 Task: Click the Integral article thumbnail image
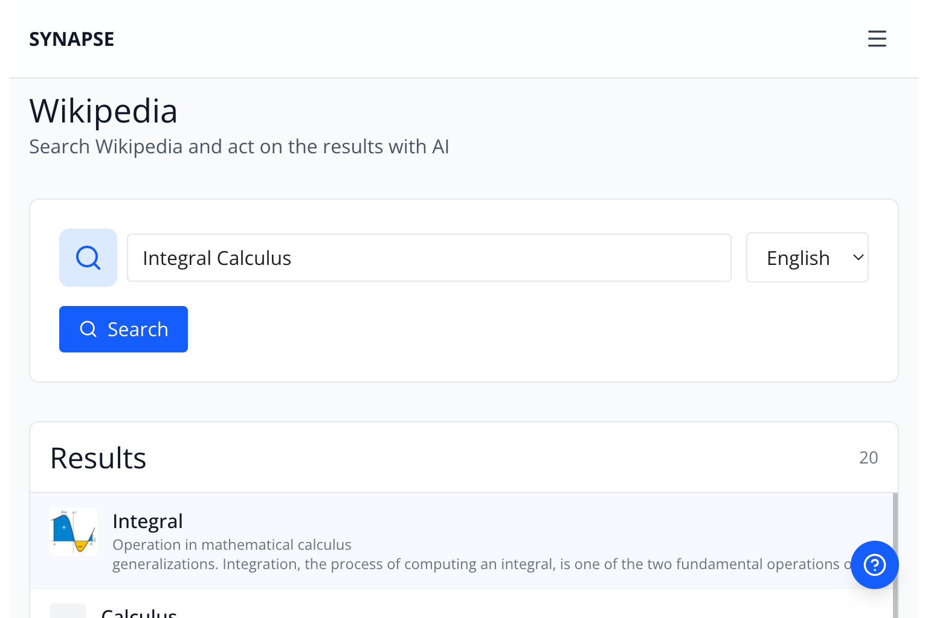click(73, 532)
